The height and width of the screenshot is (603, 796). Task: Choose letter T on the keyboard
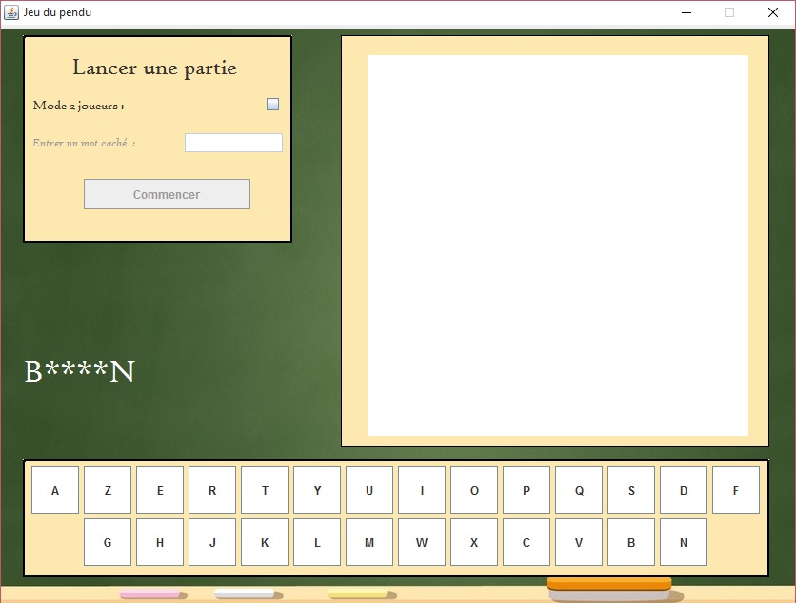pyautogui.click(x=265, y=490)
